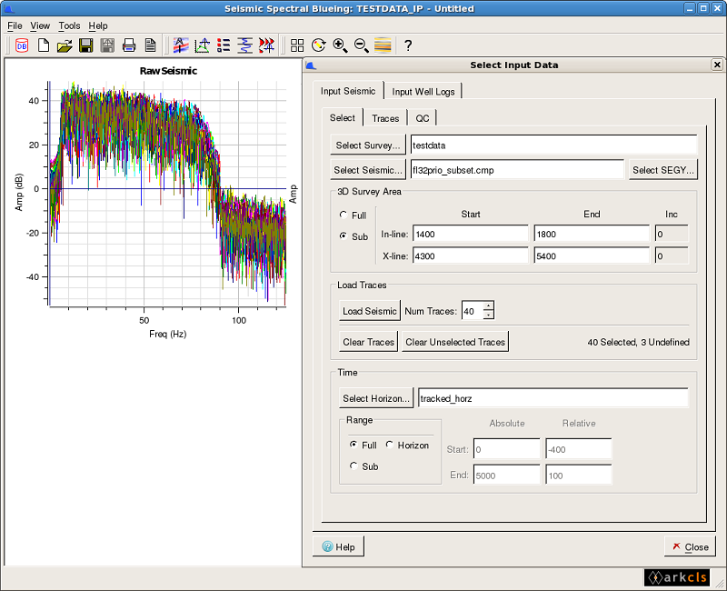
Task: Open the database connection icon
Action: (x=20, y=45)
